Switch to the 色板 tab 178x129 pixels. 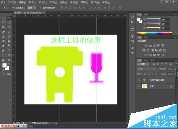pyautogui.click(x=146, y=15)
